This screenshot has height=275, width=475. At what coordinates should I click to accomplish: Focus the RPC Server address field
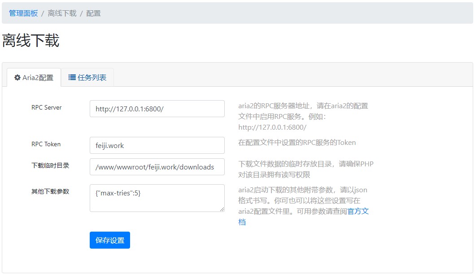click(157, 109)
